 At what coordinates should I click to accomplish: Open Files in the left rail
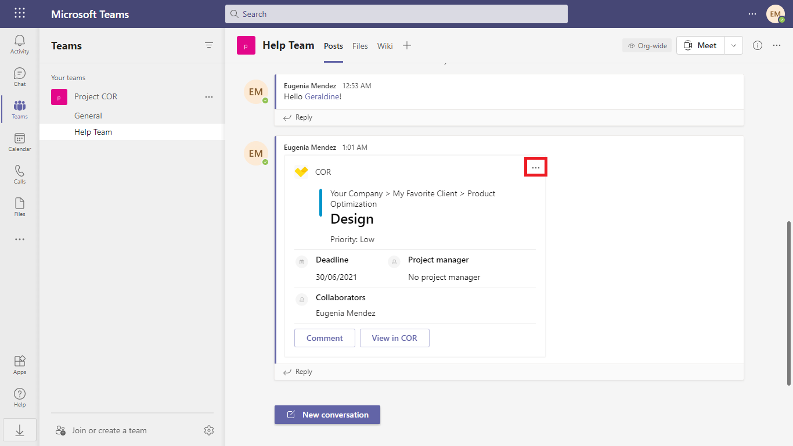[x=20, y=207]
